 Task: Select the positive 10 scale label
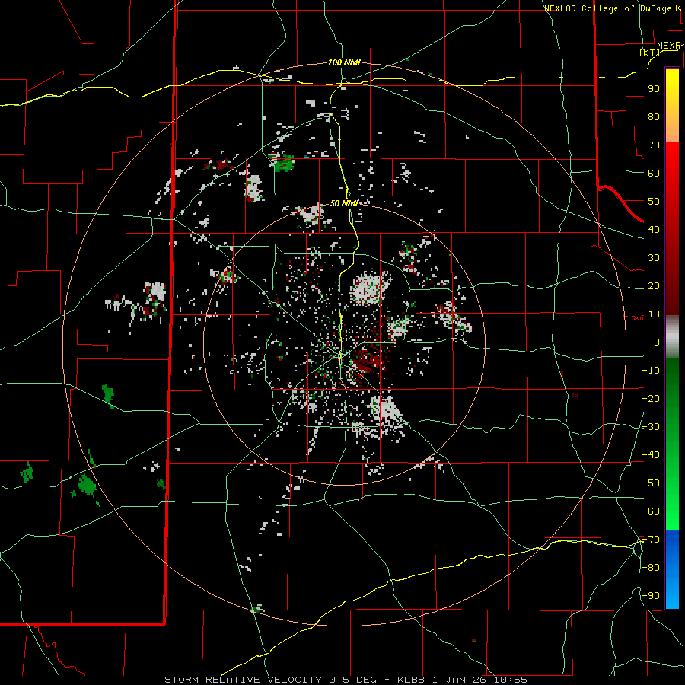coord(654,314)
